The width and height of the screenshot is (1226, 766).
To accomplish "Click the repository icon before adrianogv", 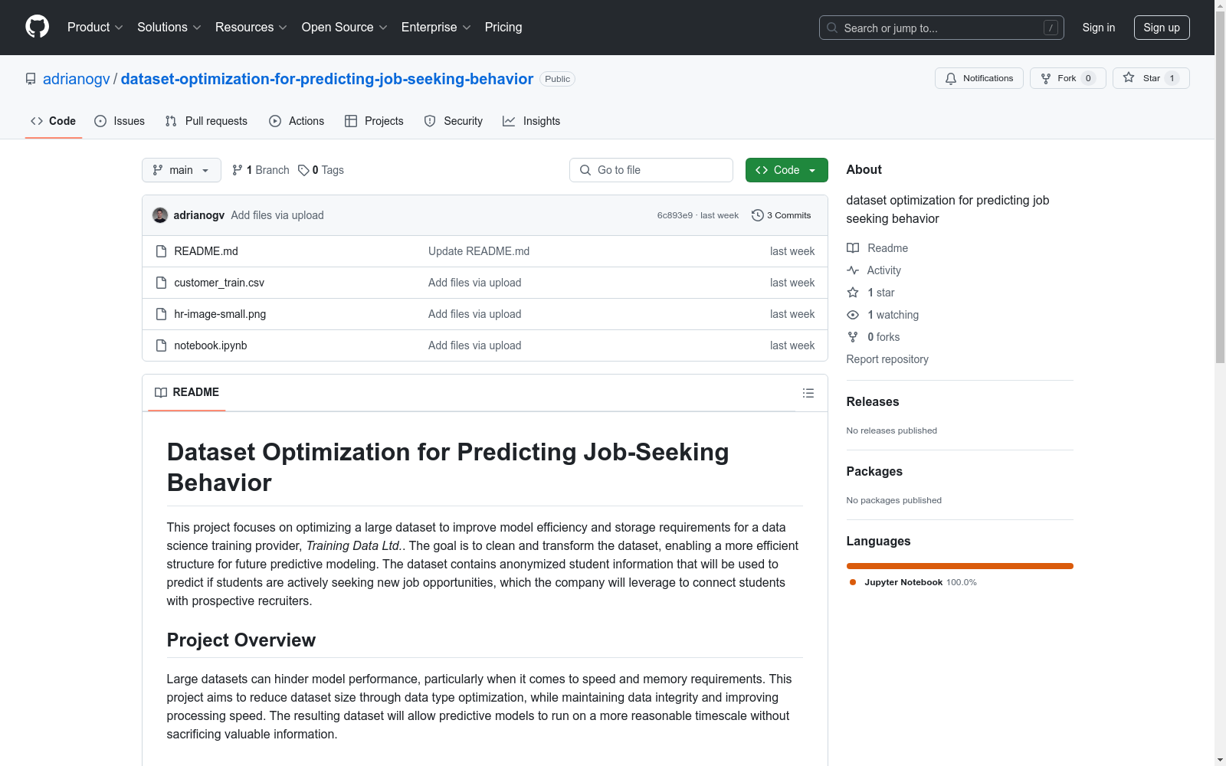I will tap(31, 79).
